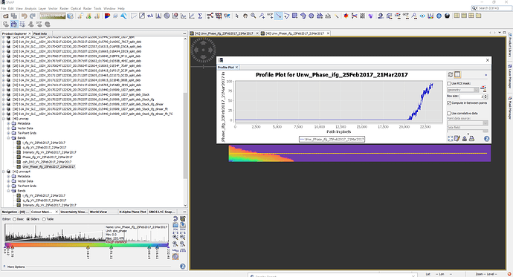Viewport: 513px width, 277px height.
Task: Open Point data source dropdown
Action: [468, 123]
